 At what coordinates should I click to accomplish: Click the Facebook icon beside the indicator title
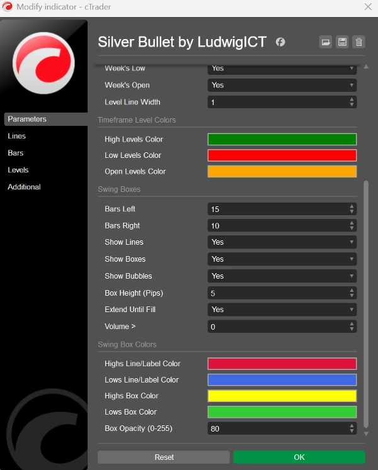[280, 42]
